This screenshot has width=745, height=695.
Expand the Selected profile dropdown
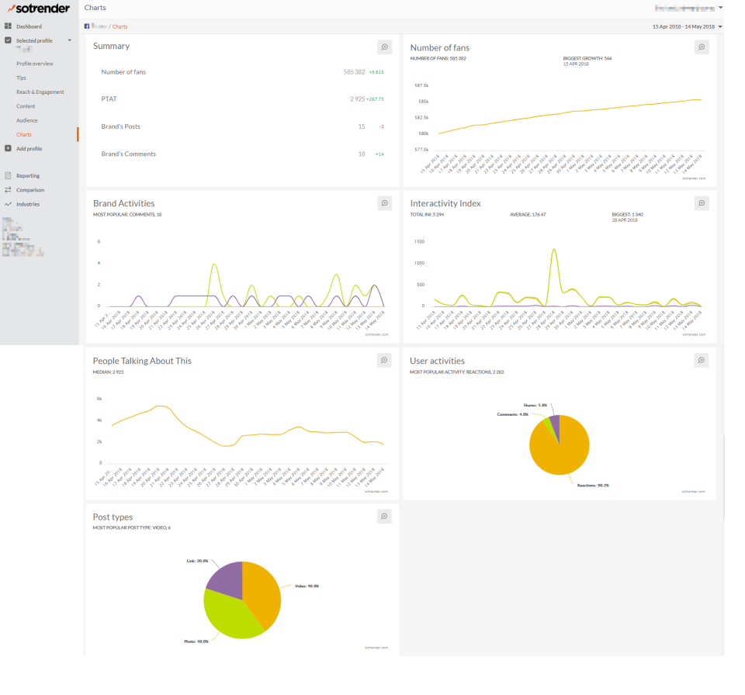70,40
